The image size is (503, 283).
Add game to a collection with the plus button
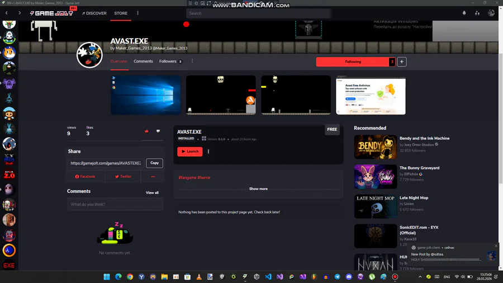[402, 62]
